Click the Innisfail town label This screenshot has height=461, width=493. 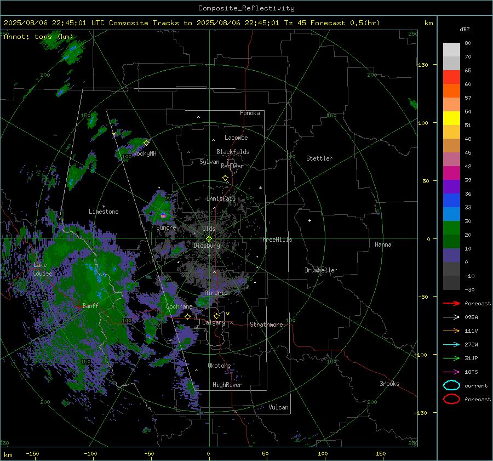click(x=221, y=198)
